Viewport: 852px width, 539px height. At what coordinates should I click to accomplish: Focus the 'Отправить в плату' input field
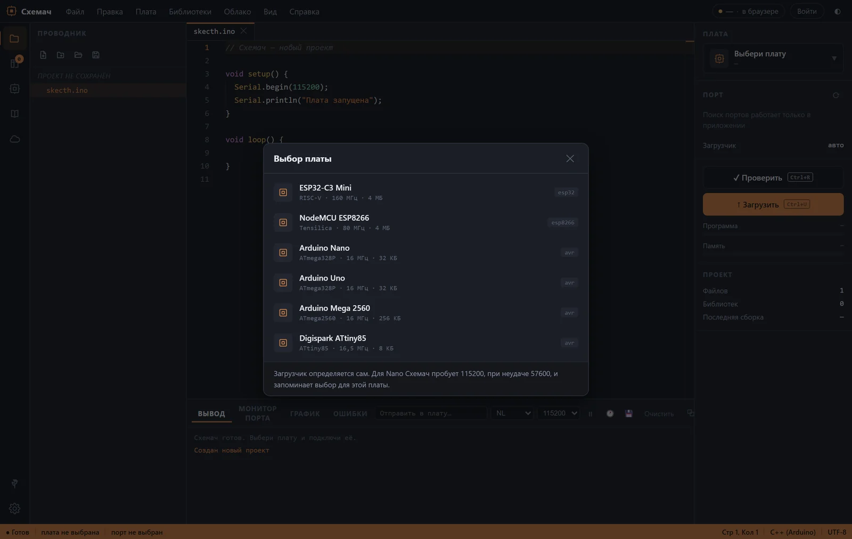coord(431,413)
